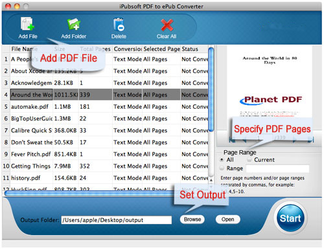Click the Add Folder icon
The image size is (324, 250).
[74, 24]
